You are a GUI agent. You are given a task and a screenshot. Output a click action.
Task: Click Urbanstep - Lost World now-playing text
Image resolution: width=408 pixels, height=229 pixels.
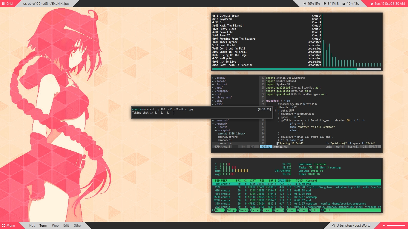(x=353, y=225)
